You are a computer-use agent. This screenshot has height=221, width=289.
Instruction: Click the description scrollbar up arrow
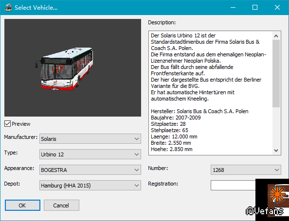click(276, 36)
